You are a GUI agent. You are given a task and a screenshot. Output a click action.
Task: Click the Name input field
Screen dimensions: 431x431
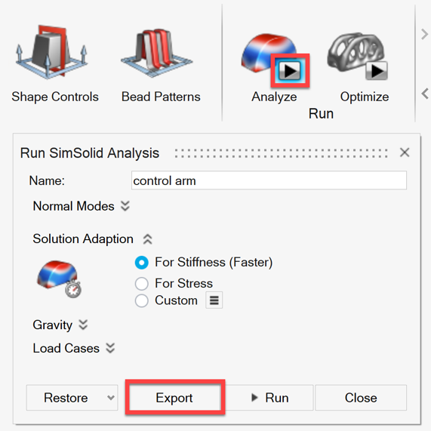269,180
